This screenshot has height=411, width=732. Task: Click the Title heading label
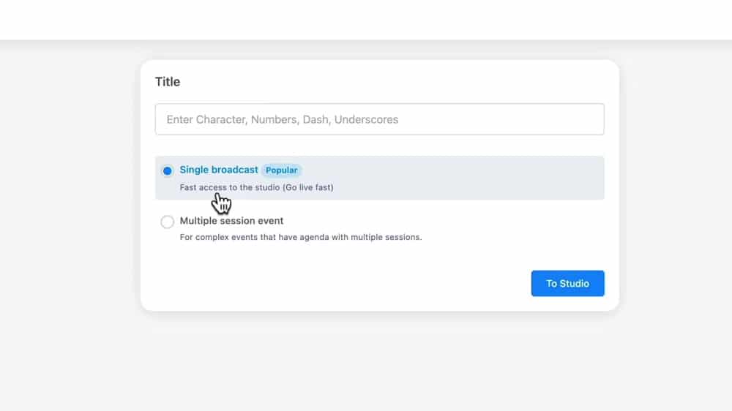168,82
